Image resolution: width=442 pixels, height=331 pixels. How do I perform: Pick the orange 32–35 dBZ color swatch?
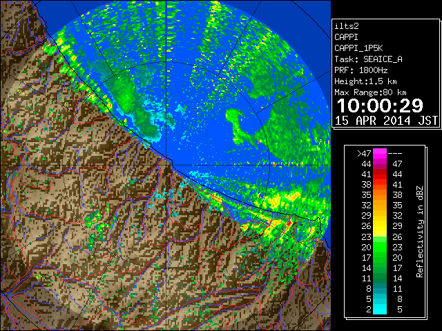point(380,205)
